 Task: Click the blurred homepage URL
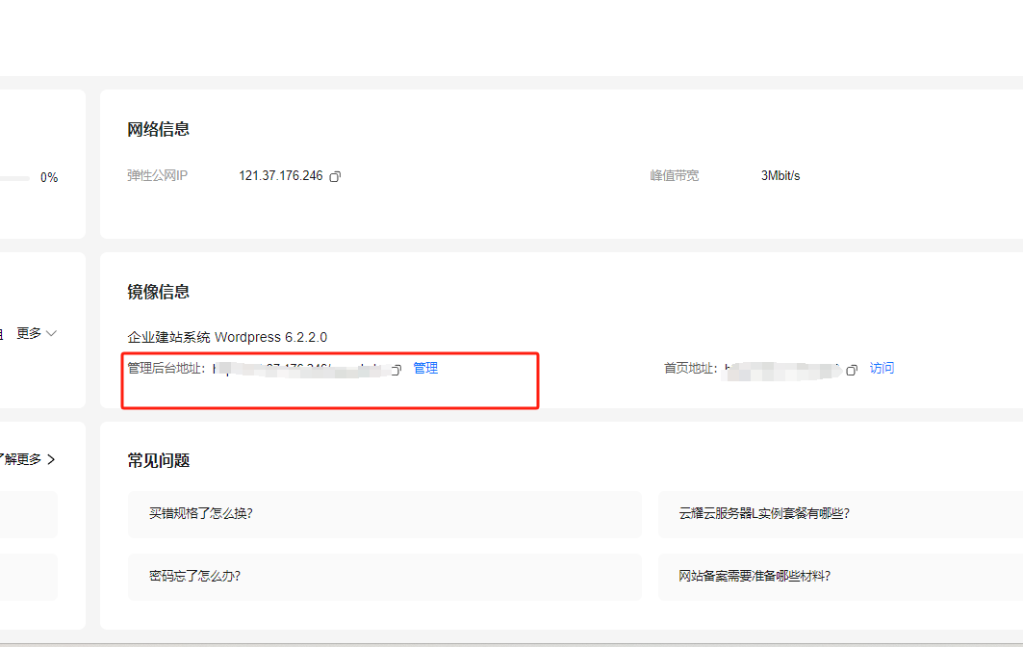[781, 369]
